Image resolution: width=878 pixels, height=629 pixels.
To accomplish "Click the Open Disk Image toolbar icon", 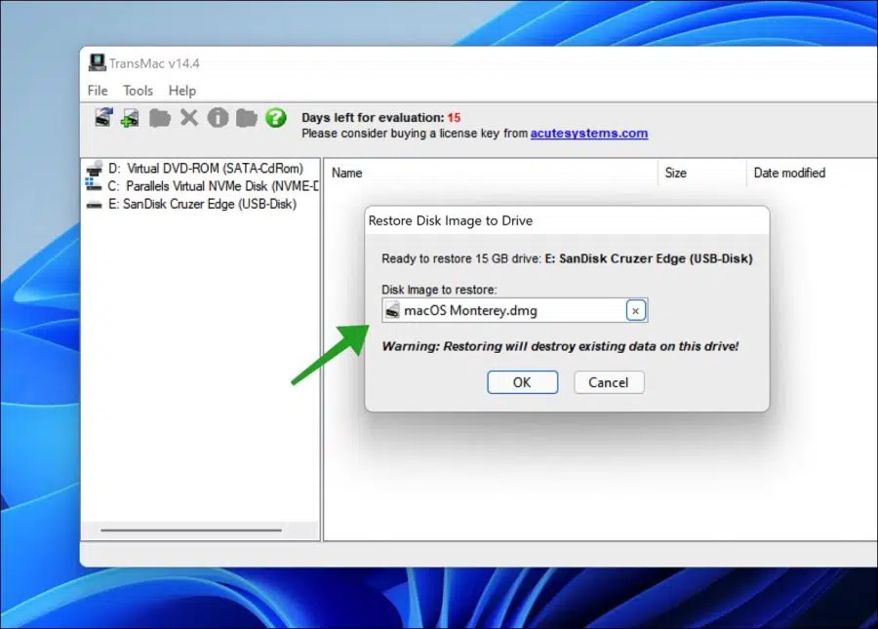I will click(x=103, y=118).
